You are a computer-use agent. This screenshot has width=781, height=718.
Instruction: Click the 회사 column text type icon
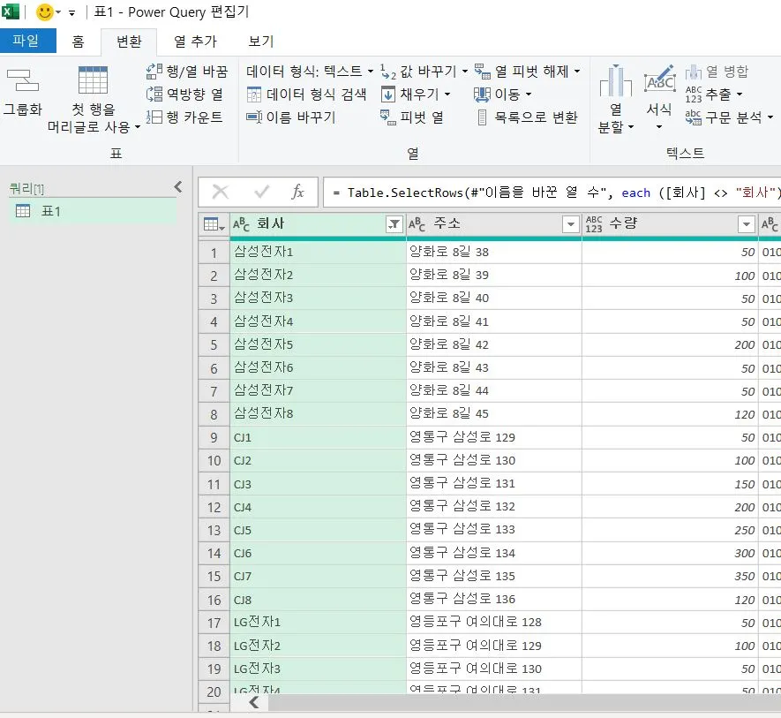click(x=241, y=224)
